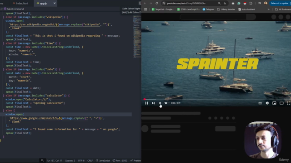
Task: Reload the YouTube page
Action: click(156, 3)
